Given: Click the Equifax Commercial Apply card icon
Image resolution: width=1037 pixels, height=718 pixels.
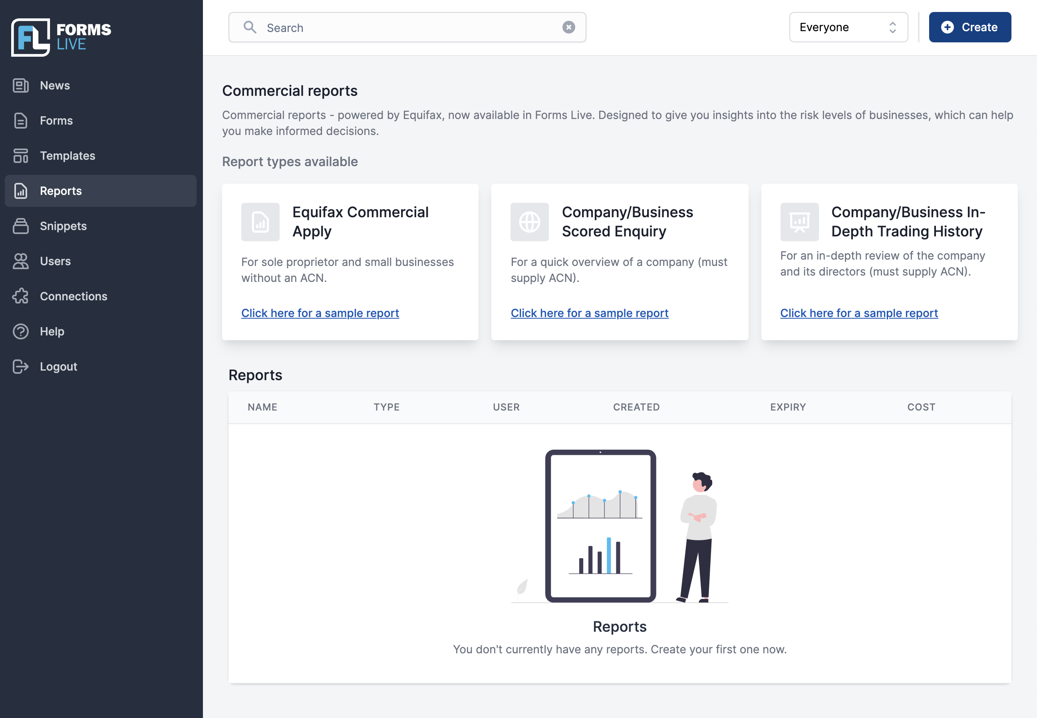Looking at the screenshot, I should [260, 222].
